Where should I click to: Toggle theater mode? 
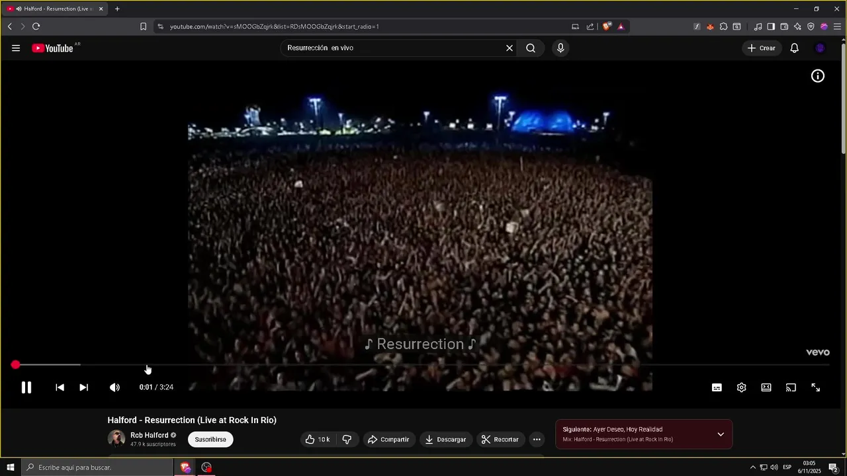766,387
